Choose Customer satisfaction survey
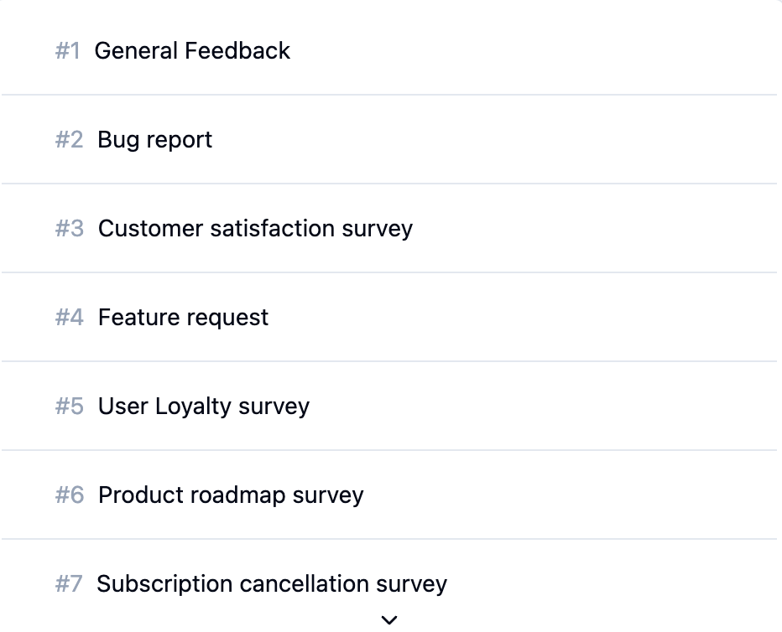The height and width of the screenshot is (632, 782). 255,229
